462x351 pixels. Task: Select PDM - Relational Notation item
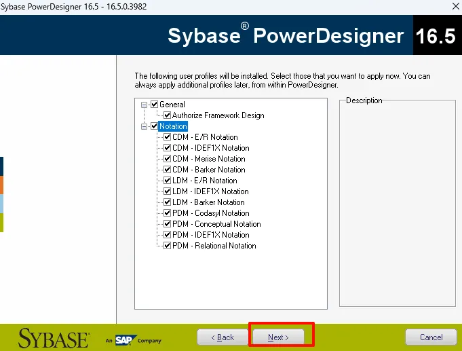pyautogui.click(x=214, y=246)
